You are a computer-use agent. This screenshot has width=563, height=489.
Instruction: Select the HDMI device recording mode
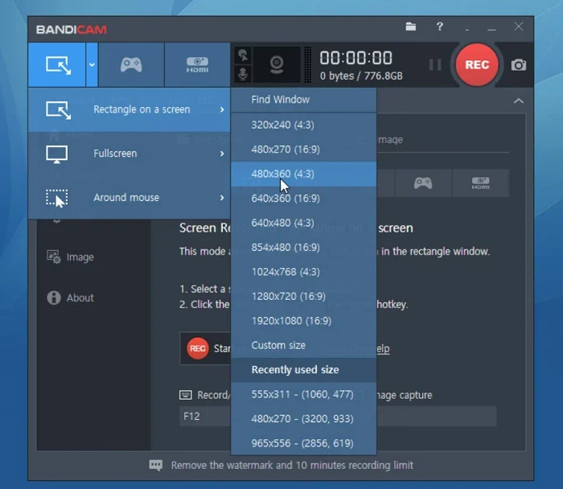click(x=197, y=65)
